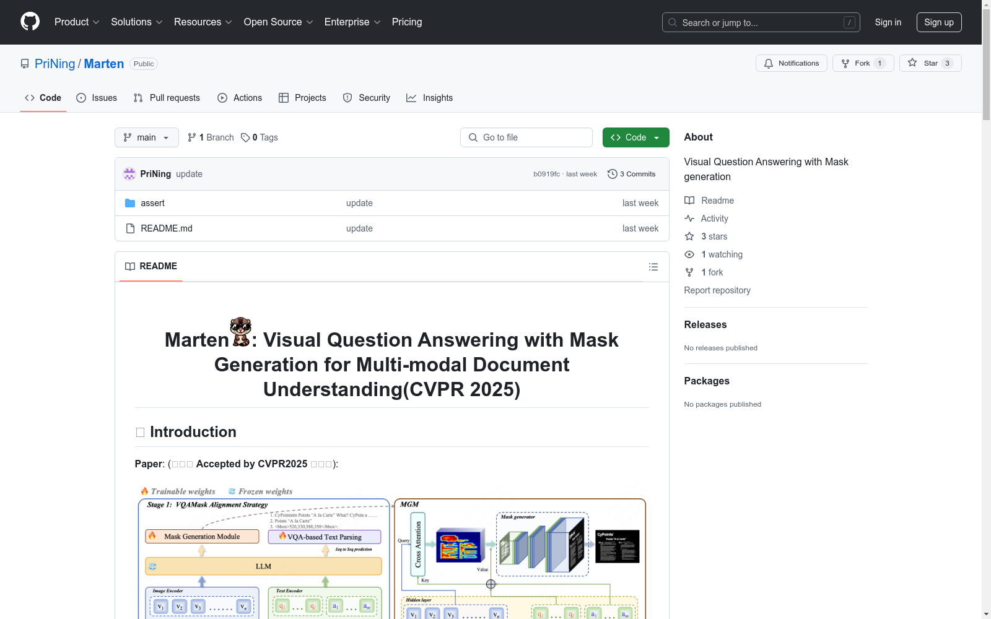Viewport: 991px width, 619px height.
Task: Click the branch icon beside 1 Branch
Action: pyautogui.click(x=192, y=137)
